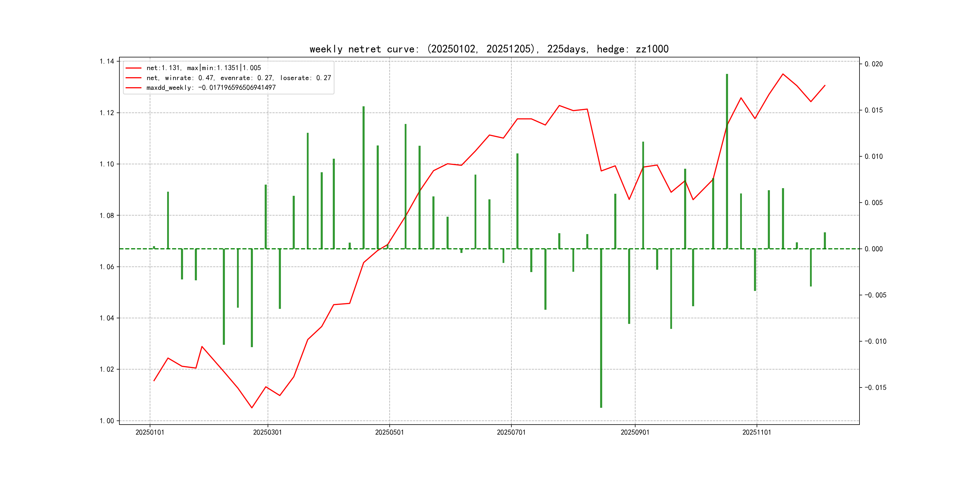
Task: Click the maxdd_weekly legend entry
Action: [211, 87]
